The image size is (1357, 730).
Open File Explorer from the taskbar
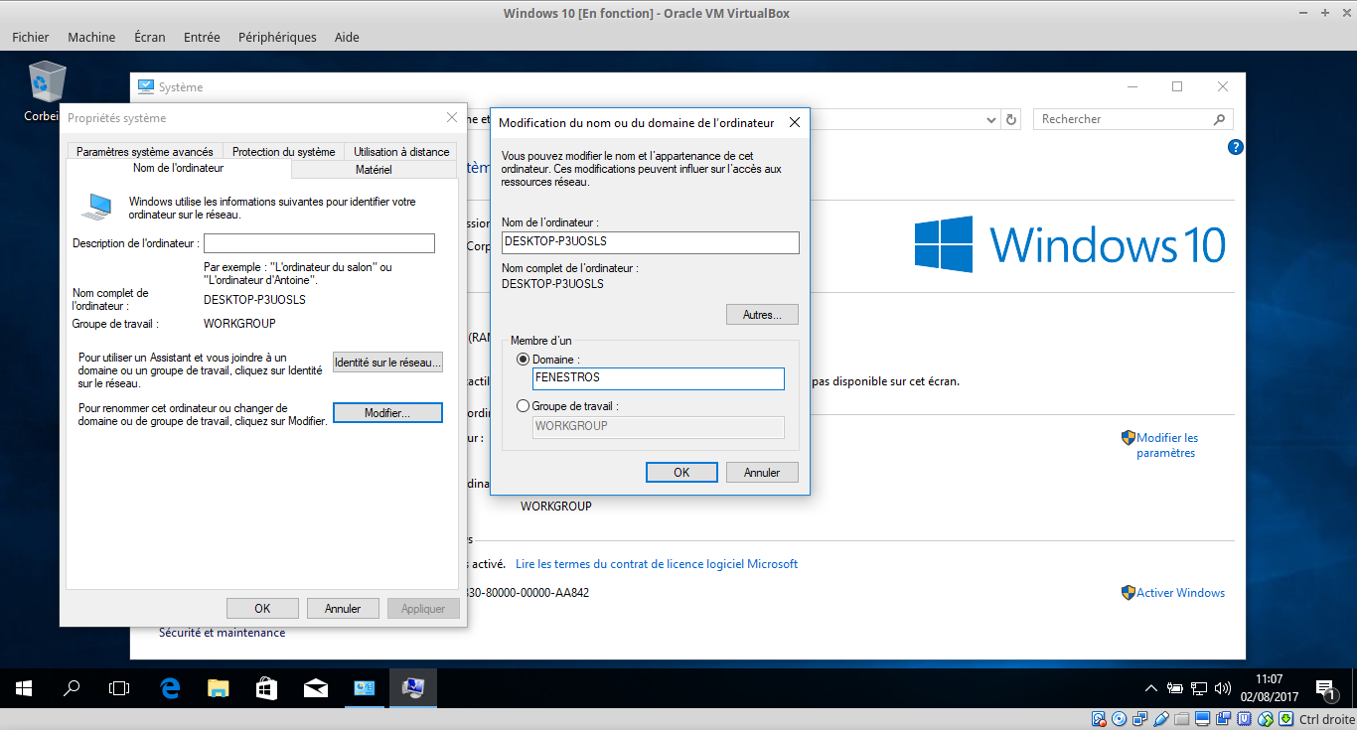point(218,687)
